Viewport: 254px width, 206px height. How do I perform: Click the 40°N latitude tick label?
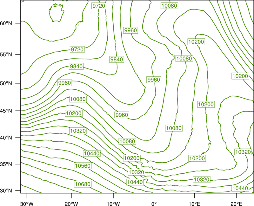coord(6,138)
